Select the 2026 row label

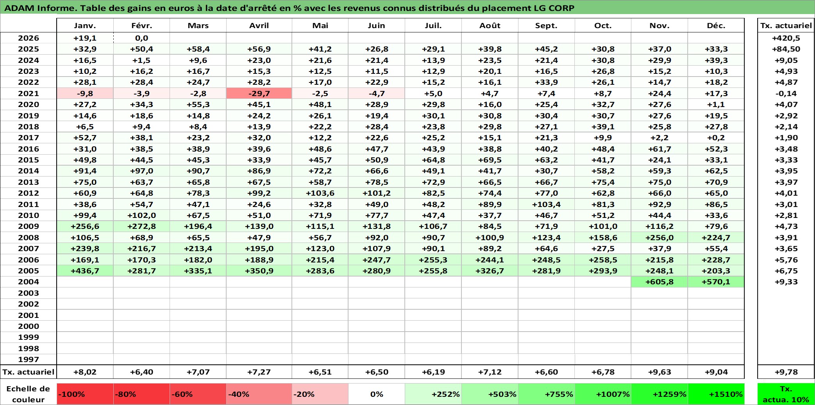(x=29, y=38)
